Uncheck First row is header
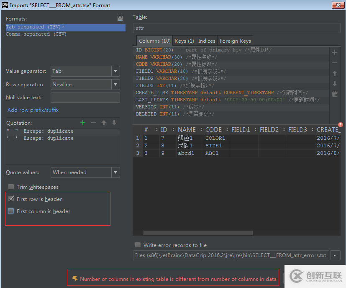The width and height of the screenshot is (346, 288). pos(11,199)
